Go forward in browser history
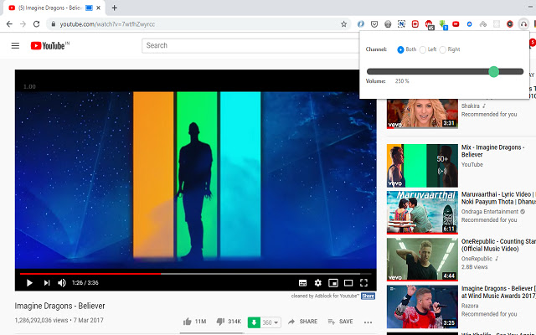The height and width of the screenshot is (335, 536). click(23, 24)
